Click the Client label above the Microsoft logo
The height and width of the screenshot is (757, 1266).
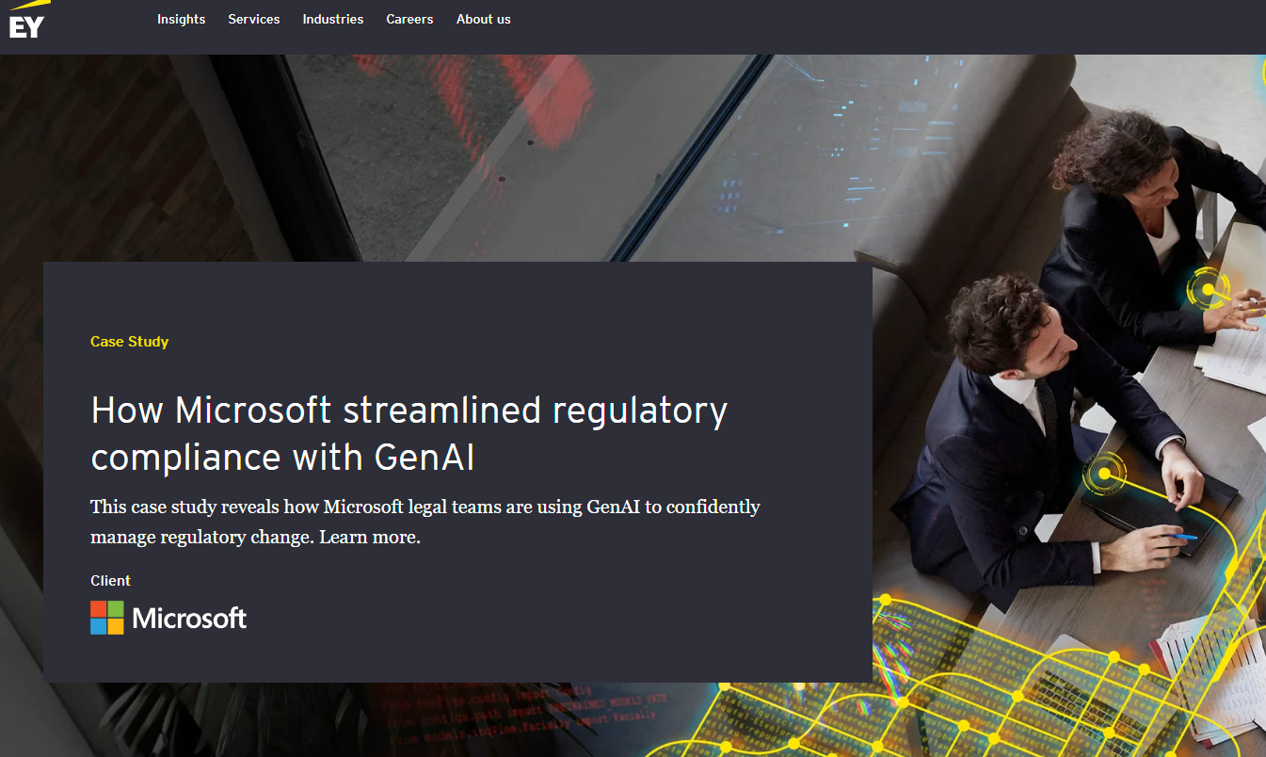110,580
